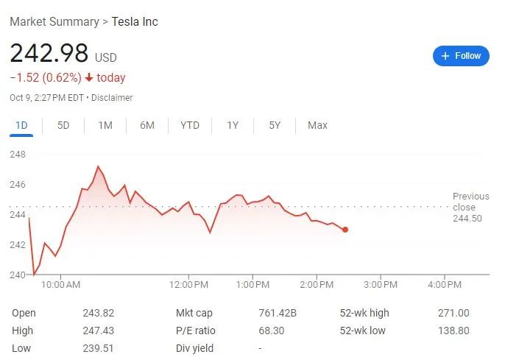Screen dimensions: 519x357
Task: Click the Mkt cap value 761.42B
Action: (x=277, y=313)
